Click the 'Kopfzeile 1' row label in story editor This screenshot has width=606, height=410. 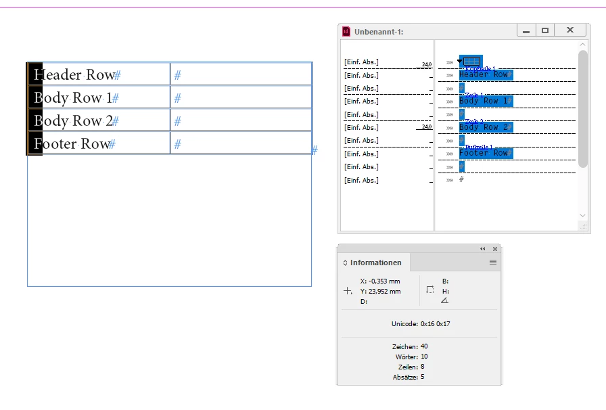pos(480,68)
